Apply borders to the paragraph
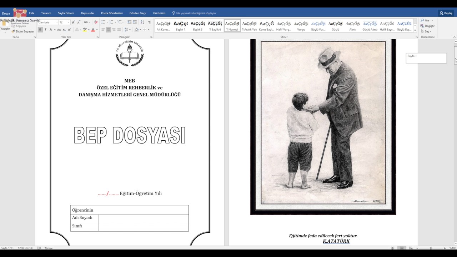 pyautogui.click(x=144, y=30)
